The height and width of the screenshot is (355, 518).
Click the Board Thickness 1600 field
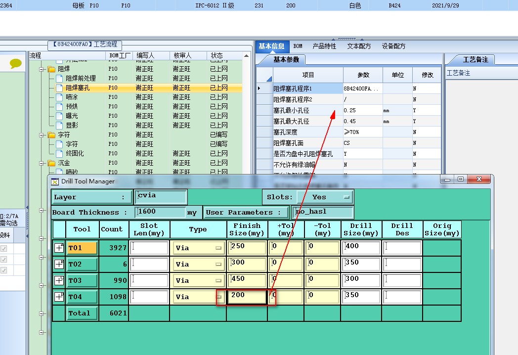pos(161,212)
